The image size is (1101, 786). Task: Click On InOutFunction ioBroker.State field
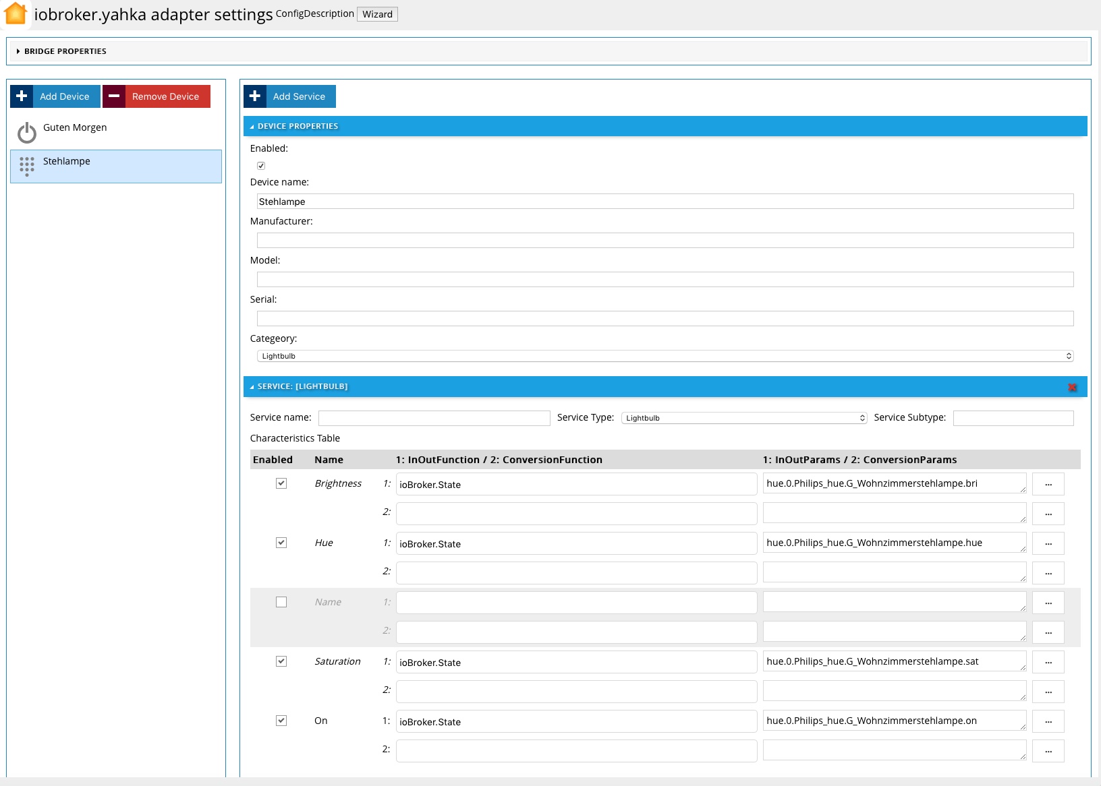(x=577, y=721)
